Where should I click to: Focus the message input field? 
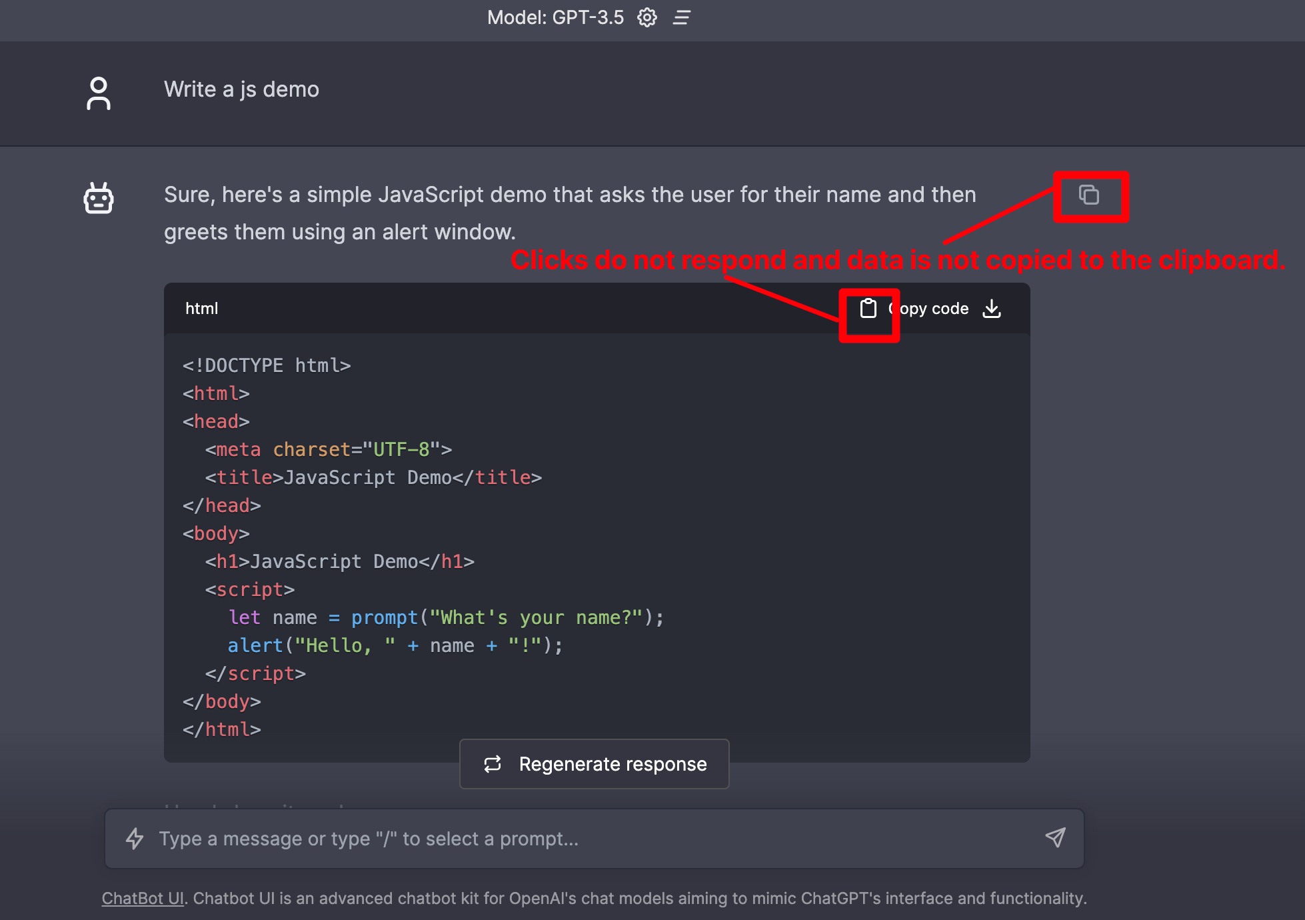(595, 839)
